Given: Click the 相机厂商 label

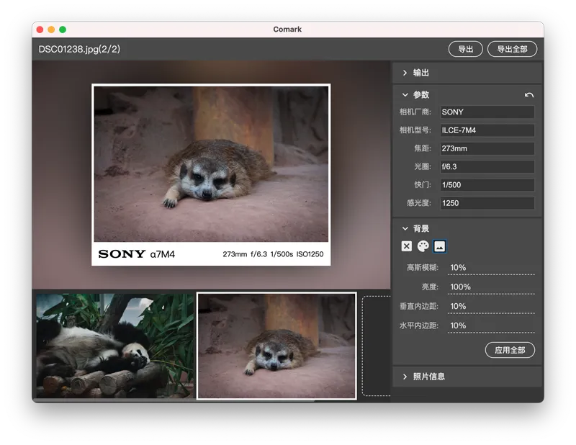Looking at the screenshot, I should pos(415,112).
